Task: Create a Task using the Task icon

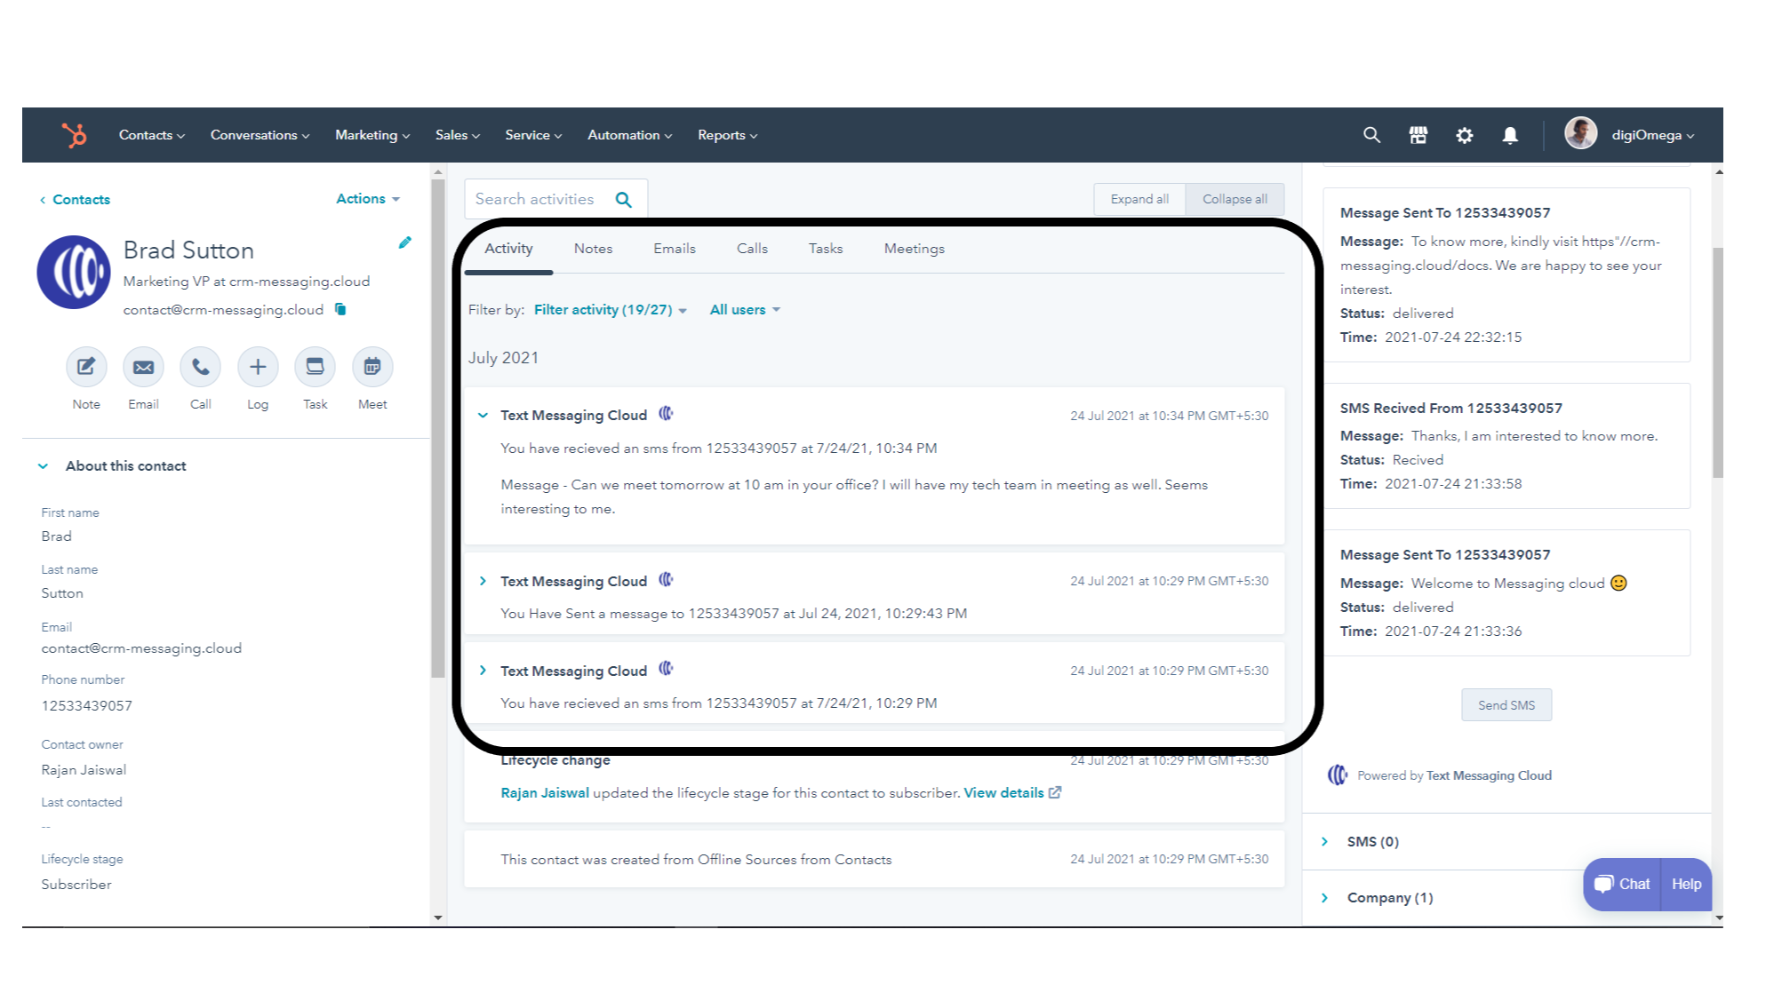Action: [315, 366]
